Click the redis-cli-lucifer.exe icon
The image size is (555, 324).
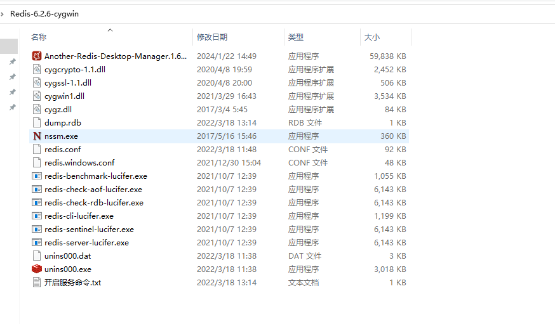pos(37,216)
